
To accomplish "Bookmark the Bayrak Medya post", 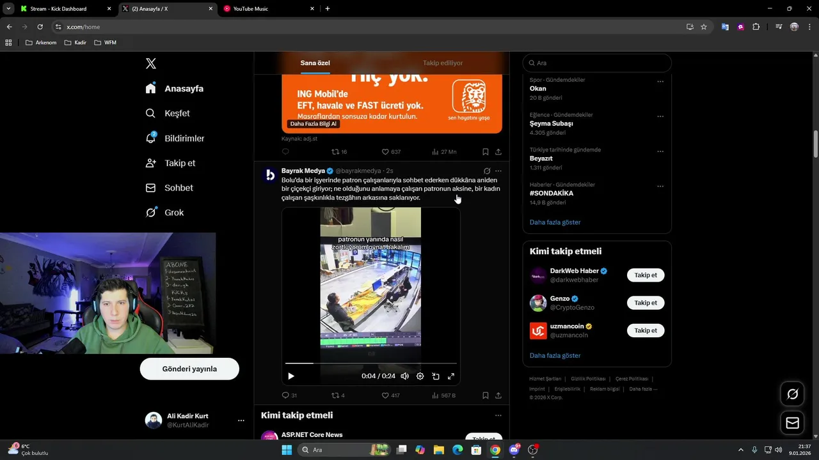I will [486, 395].
